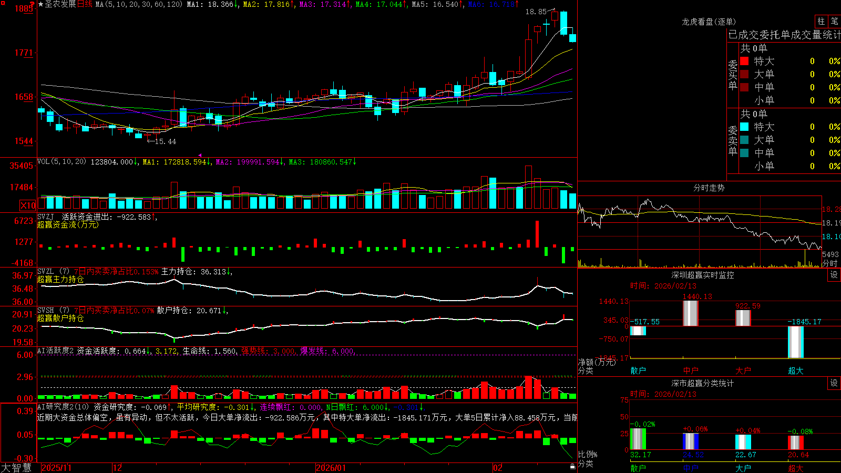Click the MA4: 17.044 value
Image resolution: width=841 pixels, height=473 pixels.
378,4
